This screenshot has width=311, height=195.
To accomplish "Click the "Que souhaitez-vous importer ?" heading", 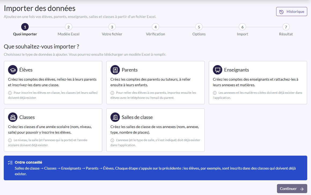I will pos(42,47).
